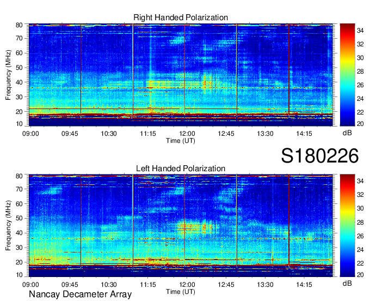Click the 10:30 tick label on the bottom plot
The width and height of the screenshot is (370, 301).
click(109, 285)
